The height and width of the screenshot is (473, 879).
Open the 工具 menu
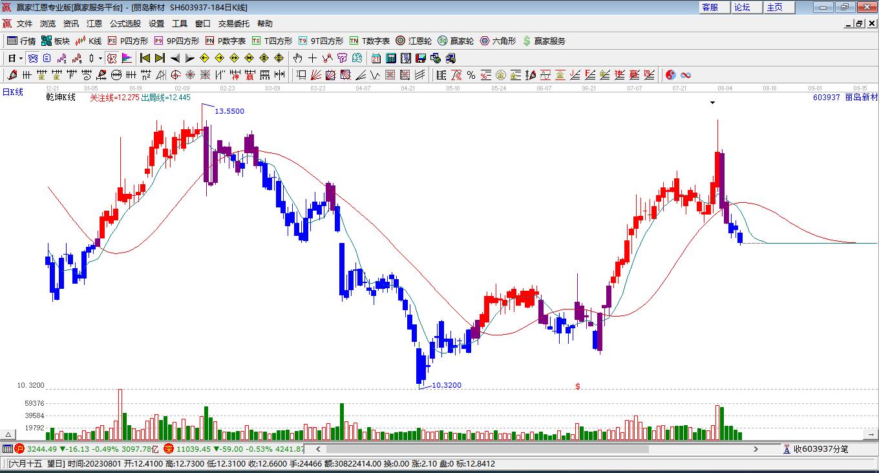coord(180,23)
